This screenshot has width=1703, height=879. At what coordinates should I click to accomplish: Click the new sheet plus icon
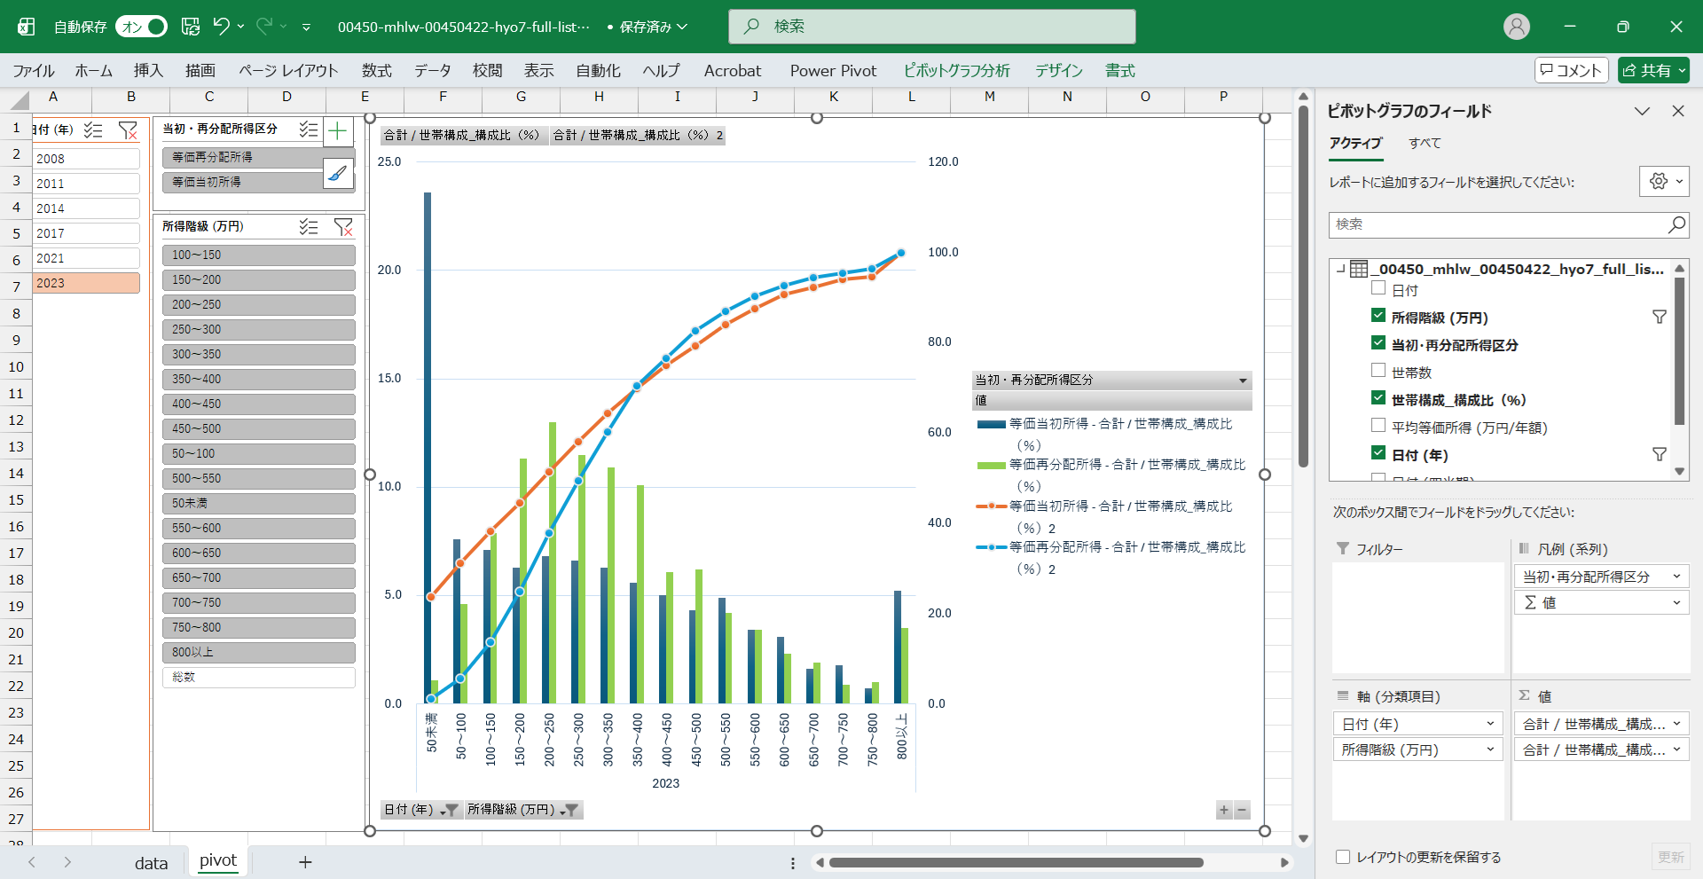pos(305,862)
